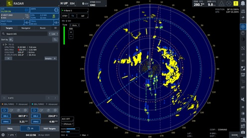The width and height of the screenshot is (247, 138).
Task: Adjust the GAIN slider bar
Action: (x=73, y=129)
